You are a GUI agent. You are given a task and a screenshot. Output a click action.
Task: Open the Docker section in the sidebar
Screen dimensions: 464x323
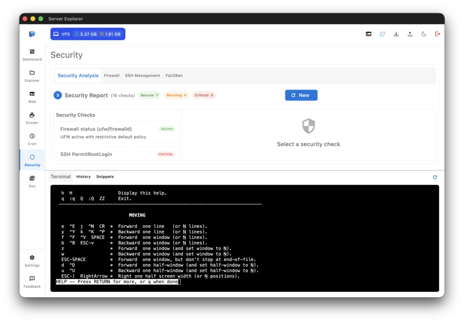click(32, 118)
